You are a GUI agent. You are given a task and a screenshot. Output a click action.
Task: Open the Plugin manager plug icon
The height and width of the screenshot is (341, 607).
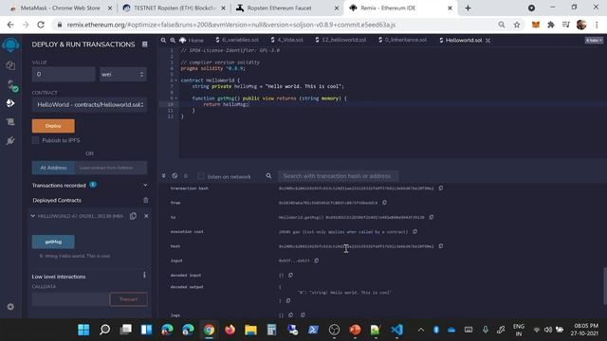[x=10, y=141]
